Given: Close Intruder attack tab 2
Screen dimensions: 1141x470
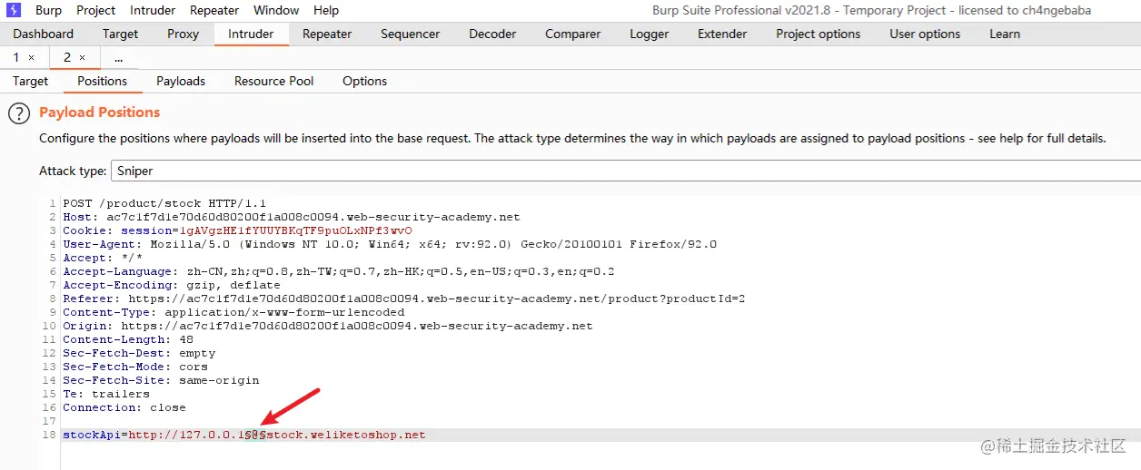Looking at the screenshot, I should 82,57.
